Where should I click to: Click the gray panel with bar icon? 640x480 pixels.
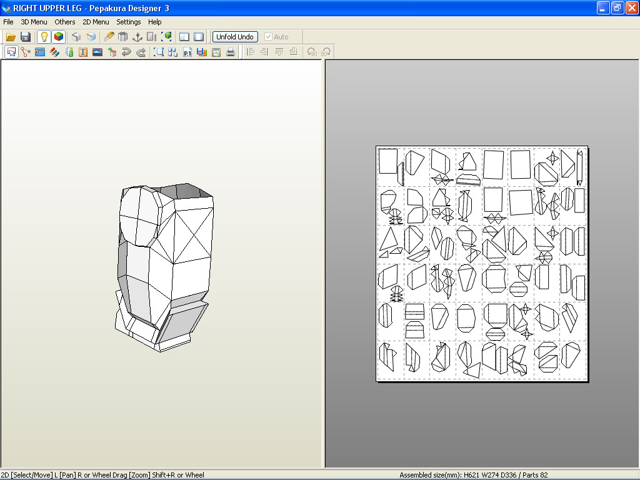point(151,37)
